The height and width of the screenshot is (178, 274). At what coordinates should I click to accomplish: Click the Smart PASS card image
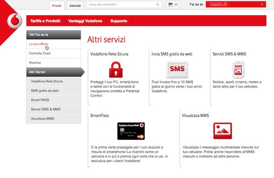(x=131, y=131)
